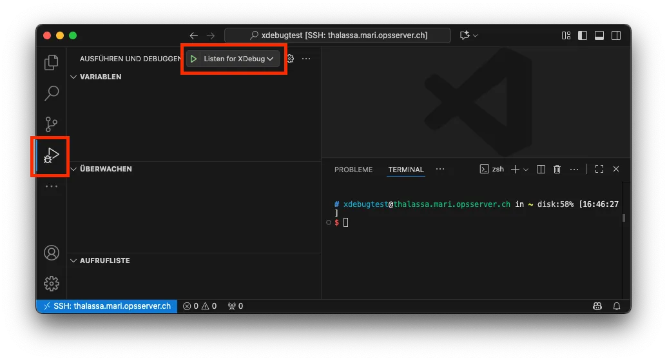Go back with the left arrow

[x=193, y=35]
